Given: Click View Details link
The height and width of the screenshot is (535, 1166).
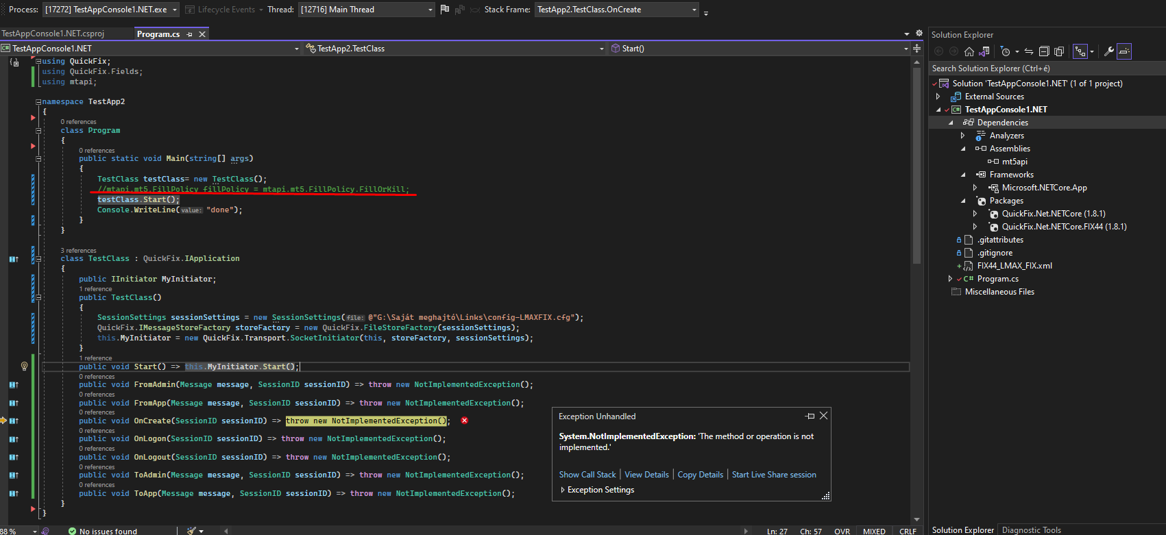Looking at the screenshot, I should pyautogui.click(x=646, y=475).
